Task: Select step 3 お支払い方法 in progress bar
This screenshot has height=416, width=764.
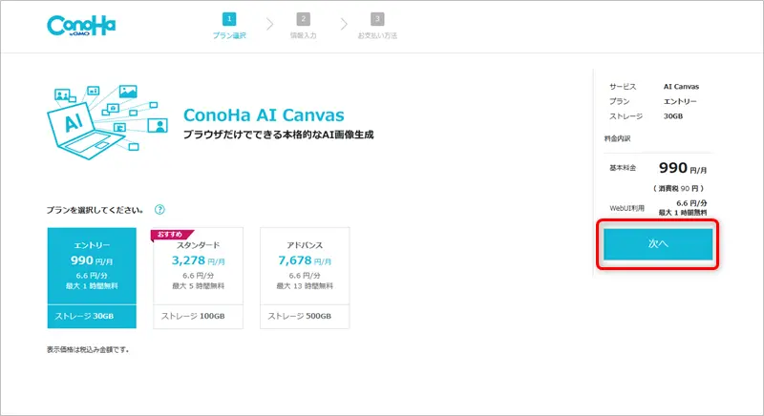Action: tap(377, 27)
